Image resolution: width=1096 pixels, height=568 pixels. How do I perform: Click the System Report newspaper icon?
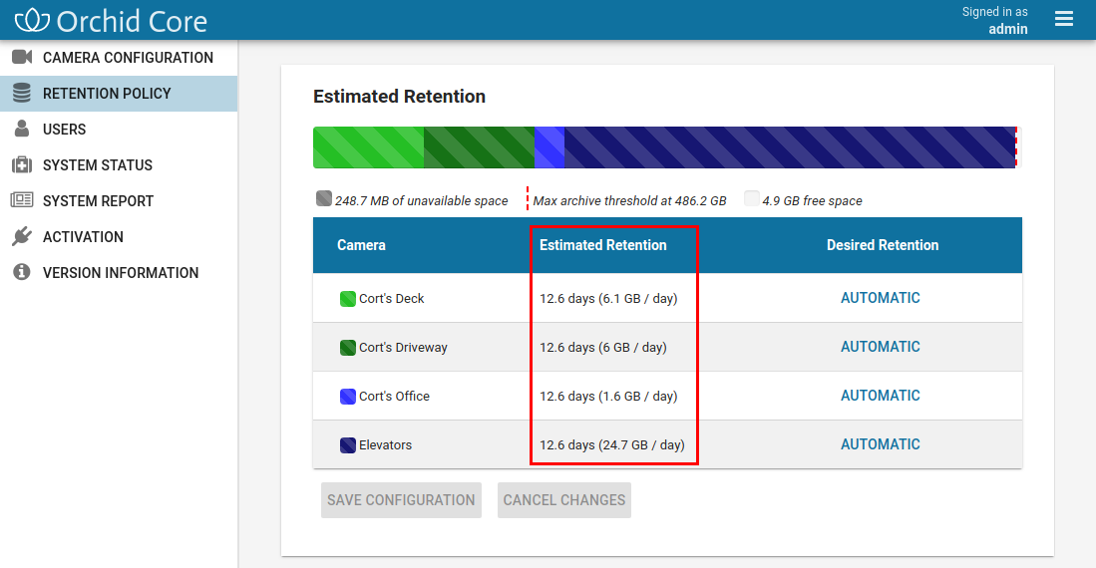point(22,200)
